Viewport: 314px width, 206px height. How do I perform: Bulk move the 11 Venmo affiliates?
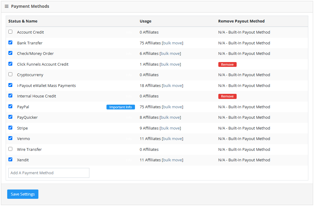(x=172, y=139)
